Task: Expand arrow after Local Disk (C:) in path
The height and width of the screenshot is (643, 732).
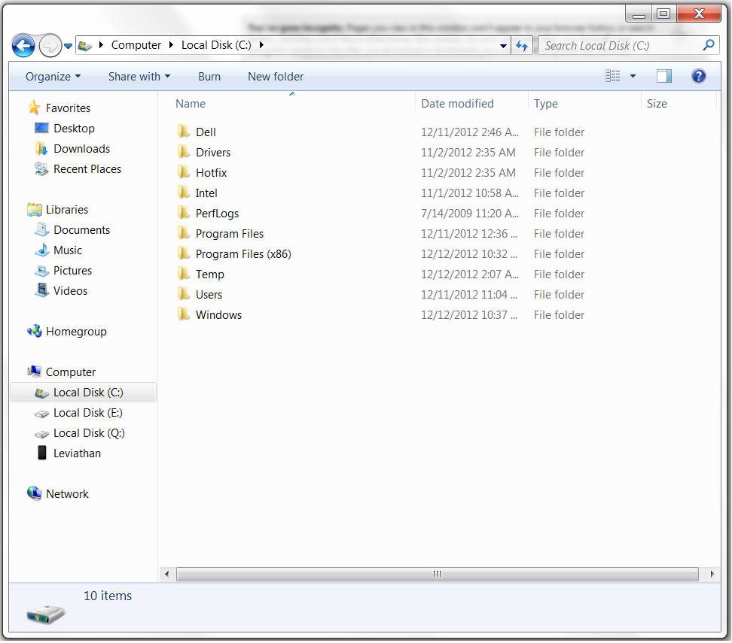Action: coord(261,45)
